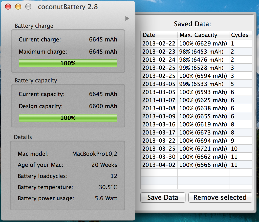The image size is (259, 222).
Task: Select the 2013-03-08 saved data row
Action: coord(196,108)
